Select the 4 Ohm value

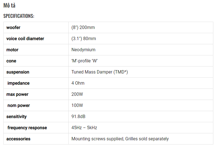coord(78,83)
